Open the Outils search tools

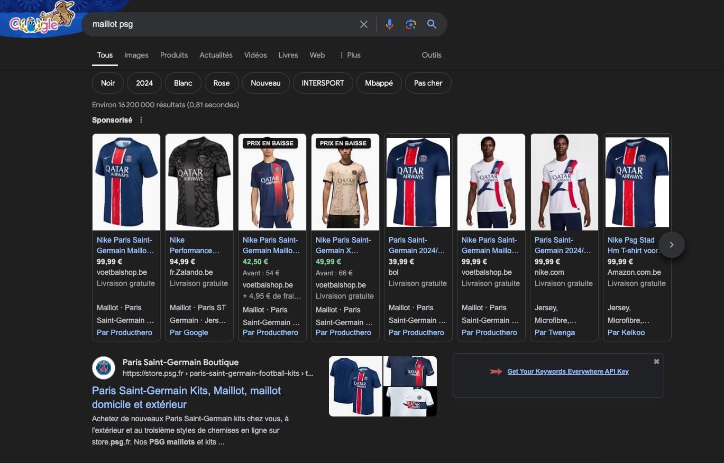pos(432,55)
